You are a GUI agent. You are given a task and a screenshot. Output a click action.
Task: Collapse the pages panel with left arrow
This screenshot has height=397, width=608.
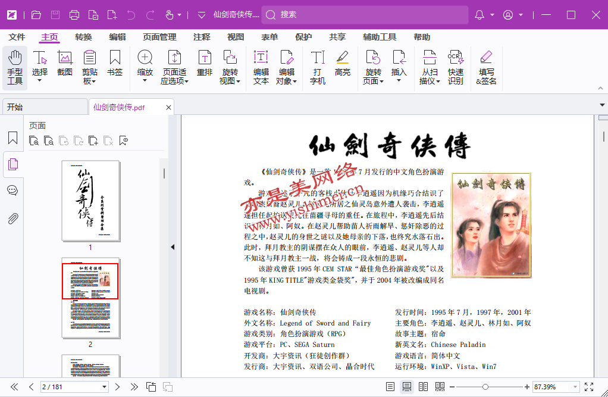point(173,247)
